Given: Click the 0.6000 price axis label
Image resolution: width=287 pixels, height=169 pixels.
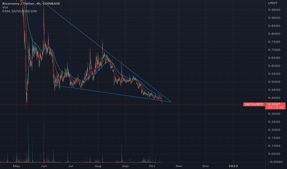Looking at the screenshot, I should 274,66.
